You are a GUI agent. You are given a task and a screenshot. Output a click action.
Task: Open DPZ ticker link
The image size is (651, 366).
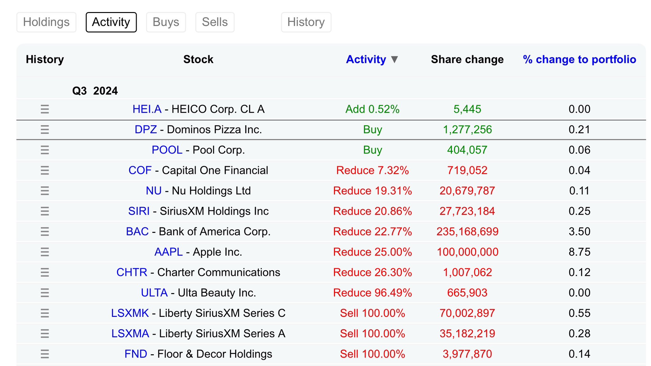(x=146, y=129)
